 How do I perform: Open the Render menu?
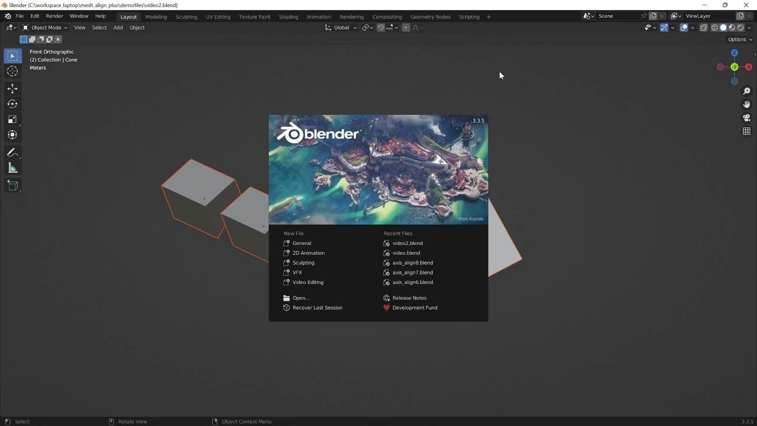click(54, 17)
